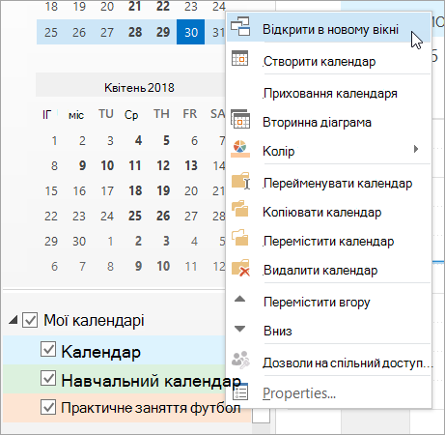This screenshot has height=435, width=445.
Task: Click the TU weekday header
Action: [106, 114]
